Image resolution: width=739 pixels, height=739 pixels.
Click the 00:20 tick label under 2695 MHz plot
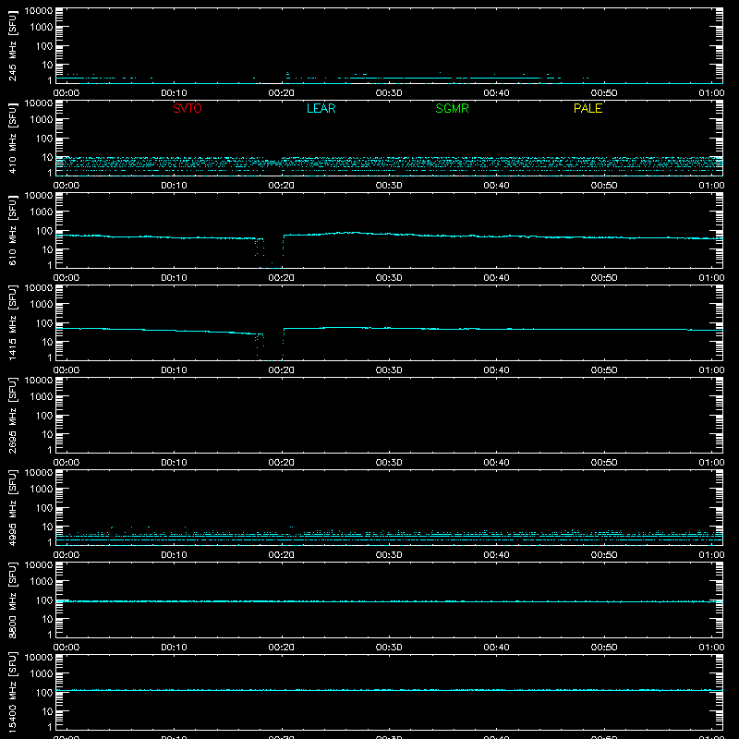tap(282, 463)
